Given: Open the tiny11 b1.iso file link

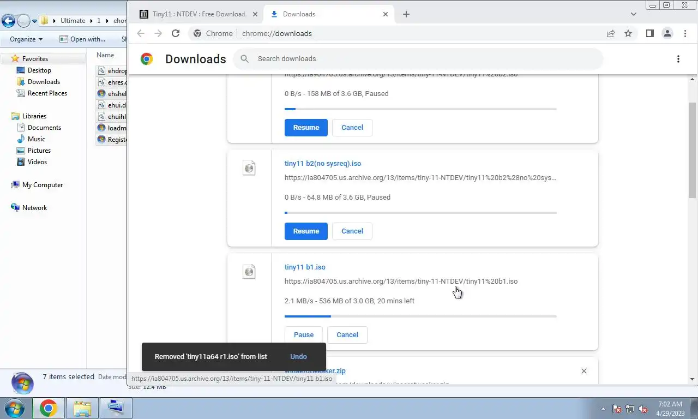Looking at the screenshot, I should point(305,267).
